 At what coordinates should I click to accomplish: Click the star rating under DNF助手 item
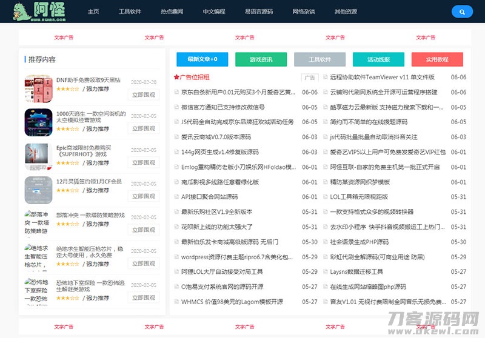(x=67, y=89)
